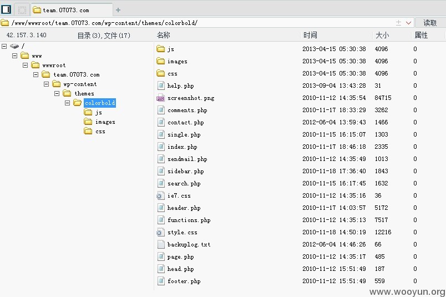Click functions.php file icon
Image resolution: width=446 pixels, height=297 pixels.
[161, 220]
